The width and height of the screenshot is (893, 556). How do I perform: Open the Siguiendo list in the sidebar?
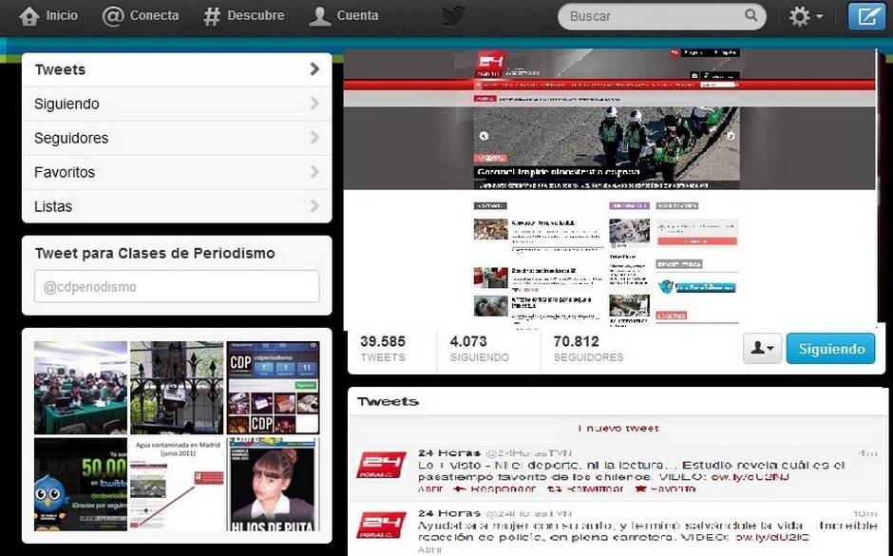point(177,104)
